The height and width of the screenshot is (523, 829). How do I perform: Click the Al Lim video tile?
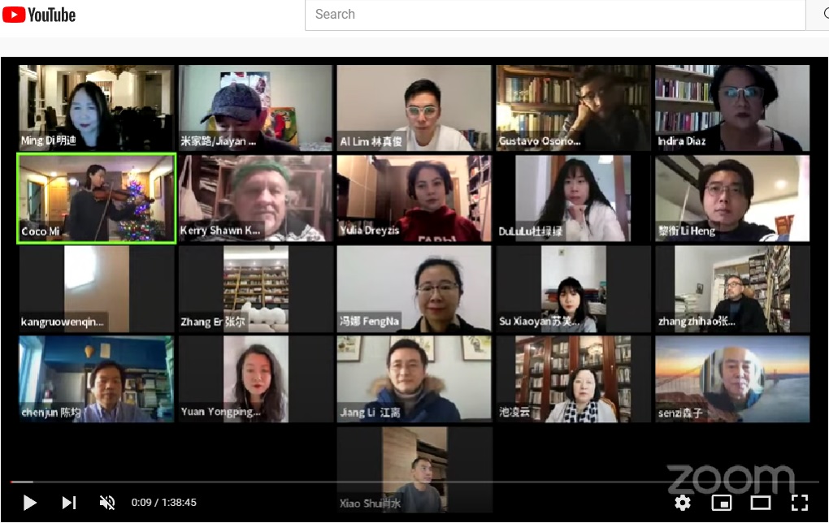click(x=414, y=107)
